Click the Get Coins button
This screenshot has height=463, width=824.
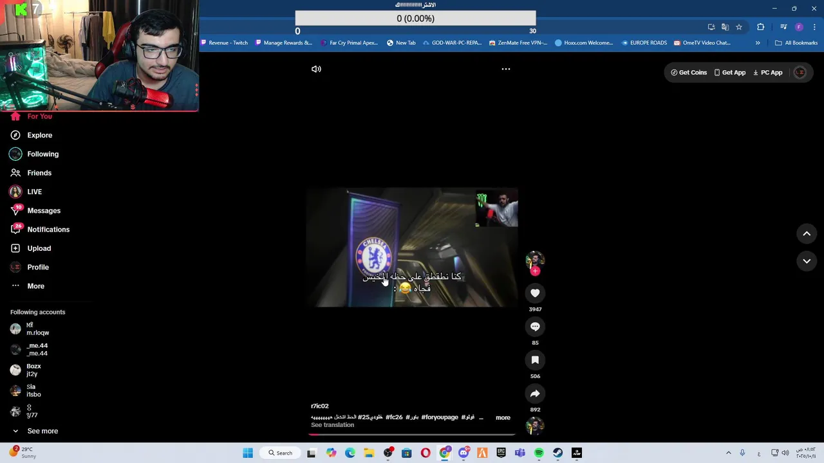689,73
